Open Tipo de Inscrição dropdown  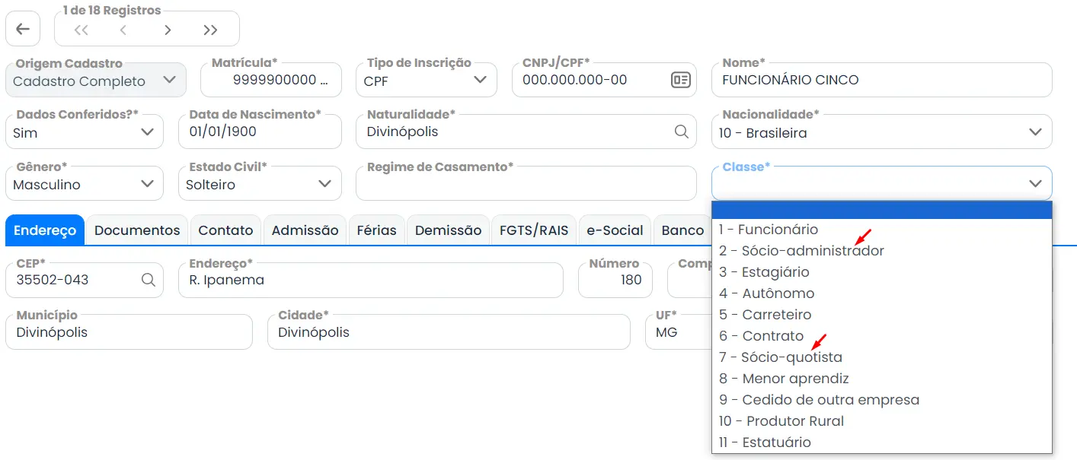[427, 80]
